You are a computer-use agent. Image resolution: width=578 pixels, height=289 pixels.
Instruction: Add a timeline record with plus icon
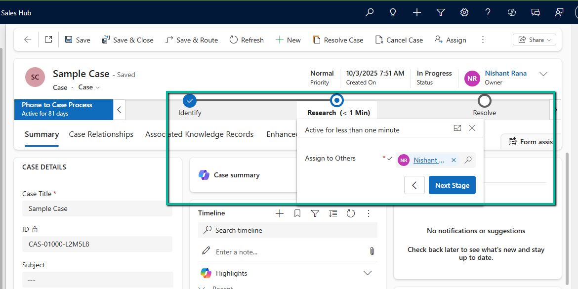[280, 213]
